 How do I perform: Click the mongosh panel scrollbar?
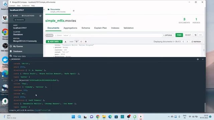tap(205, 107)
